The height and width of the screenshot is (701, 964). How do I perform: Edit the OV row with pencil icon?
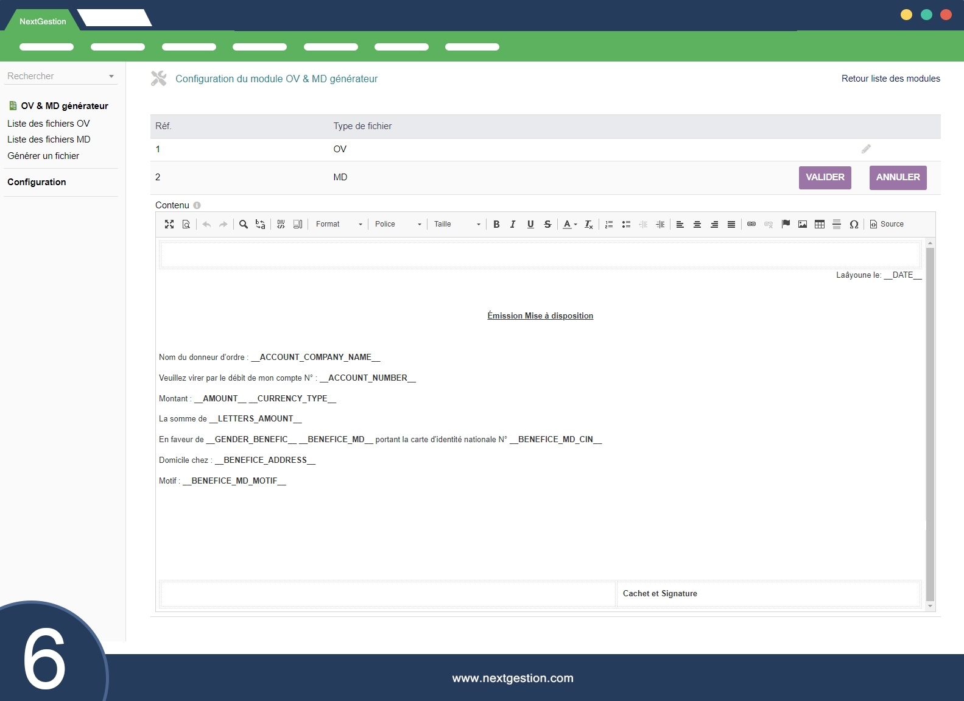click(866, 149)
